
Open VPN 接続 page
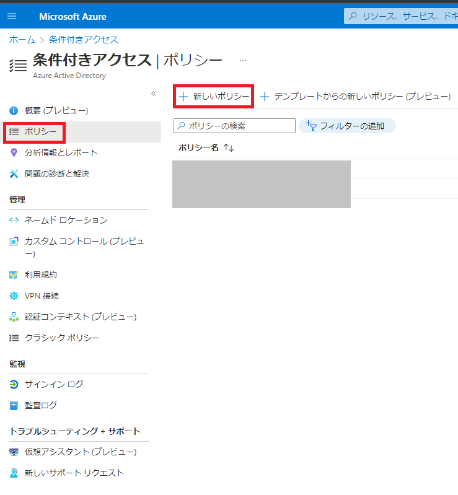[42, 296]
